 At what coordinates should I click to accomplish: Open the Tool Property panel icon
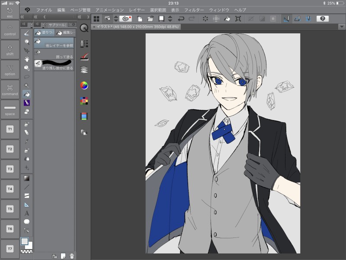84,44
